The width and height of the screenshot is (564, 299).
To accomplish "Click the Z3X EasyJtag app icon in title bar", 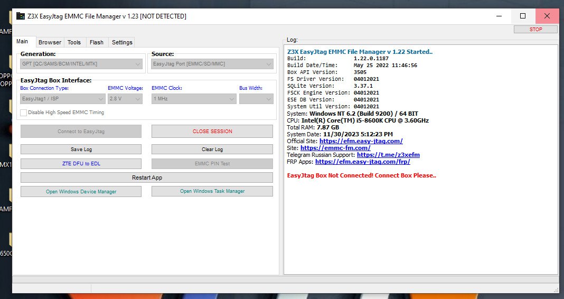I will tap(21, 16).
